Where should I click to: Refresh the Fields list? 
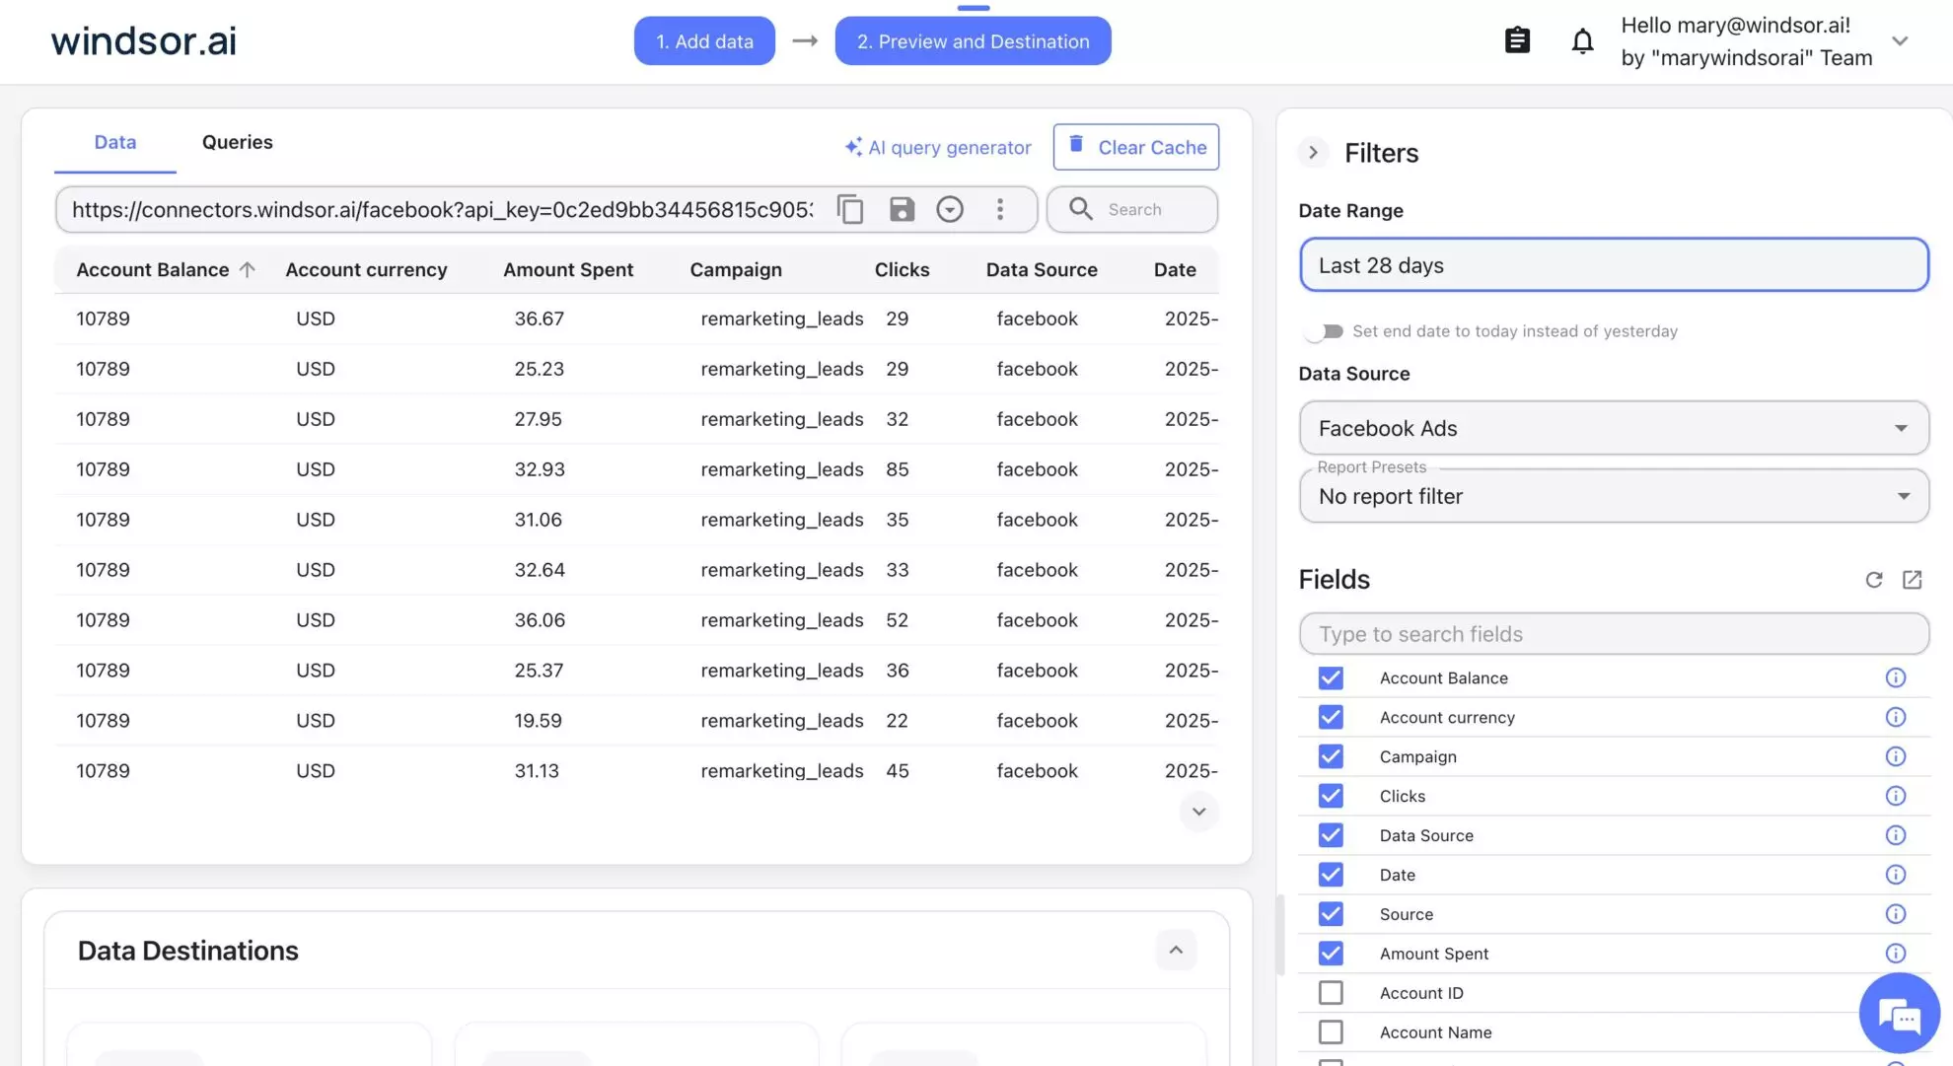click(x=1874, y=580)
